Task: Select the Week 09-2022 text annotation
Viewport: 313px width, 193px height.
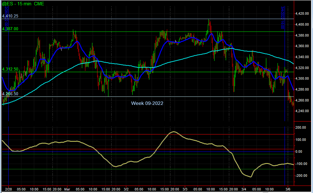Action: (x=147, y=103)
